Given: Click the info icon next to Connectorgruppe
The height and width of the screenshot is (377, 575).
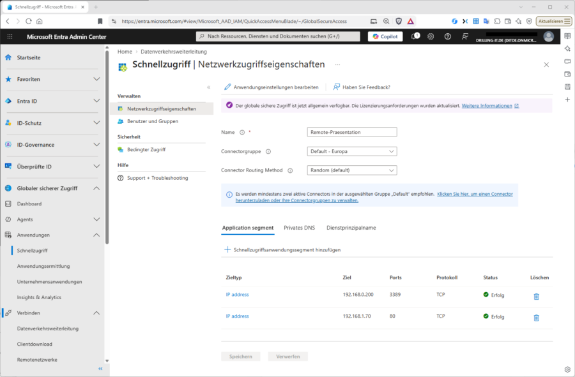Looking at the screenshot, I should [268, 152].
